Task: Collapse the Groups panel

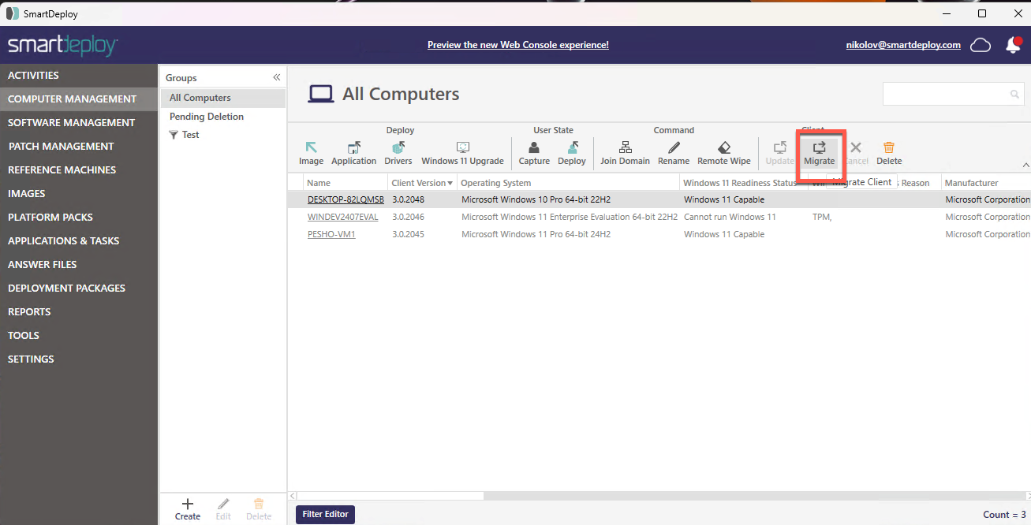Action: [x=277, y=77]
